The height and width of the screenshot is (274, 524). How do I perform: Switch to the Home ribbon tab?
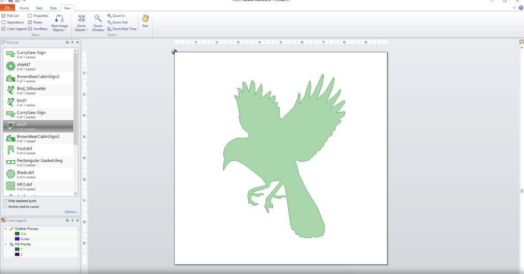(x=24, y=9)
